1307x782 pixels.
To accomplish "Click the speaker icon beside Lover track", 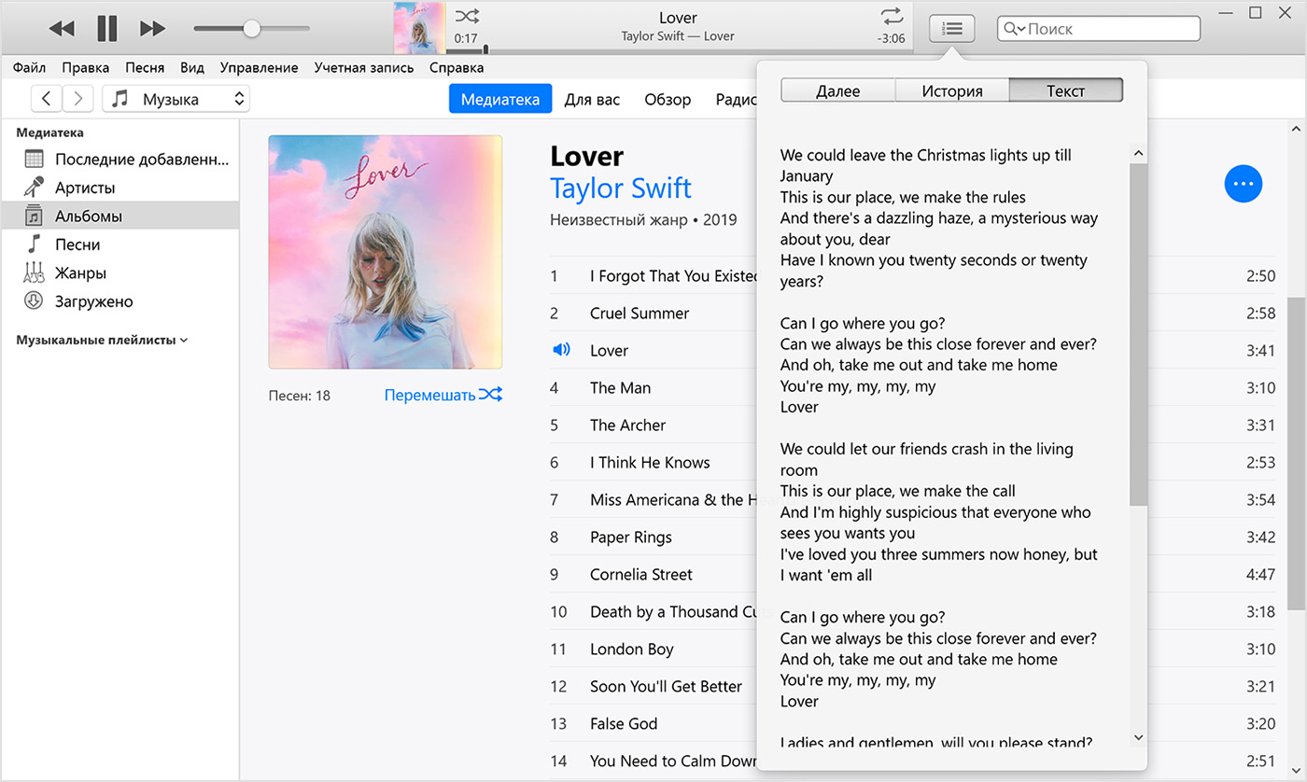I will (560, 350).
